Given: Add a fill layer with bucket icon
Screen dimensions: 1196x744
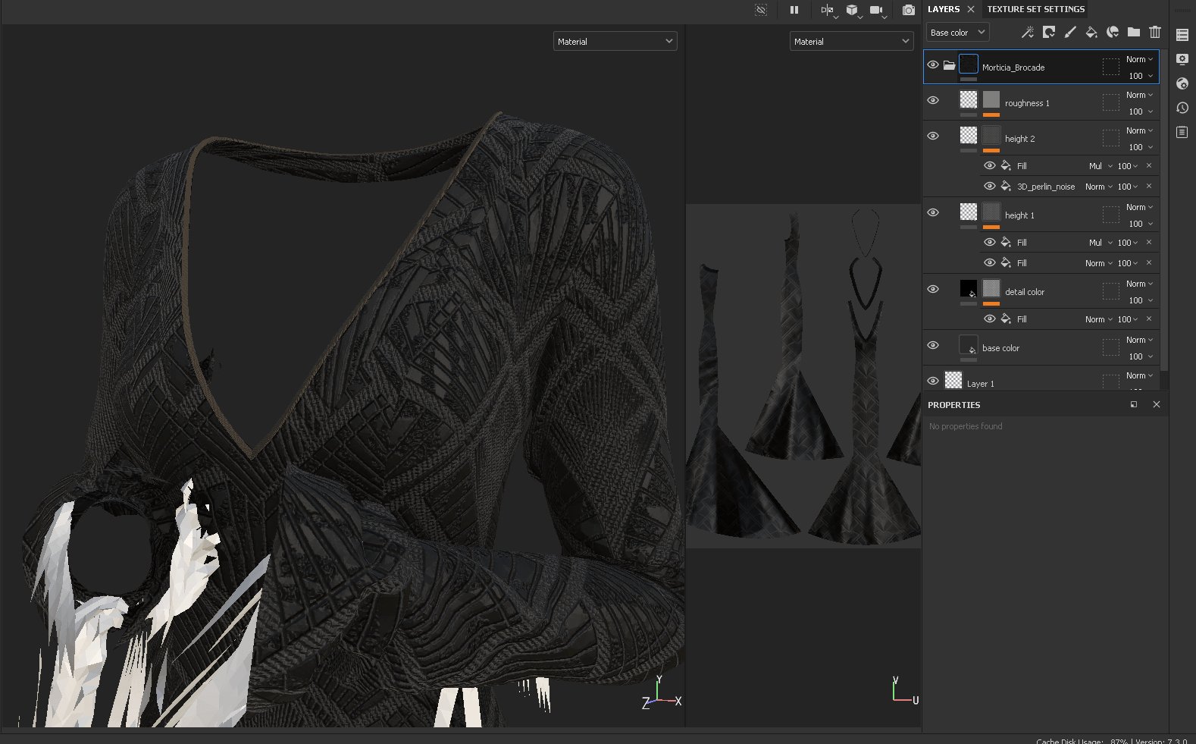Looking at the screenshot, I should point(1091,32).
